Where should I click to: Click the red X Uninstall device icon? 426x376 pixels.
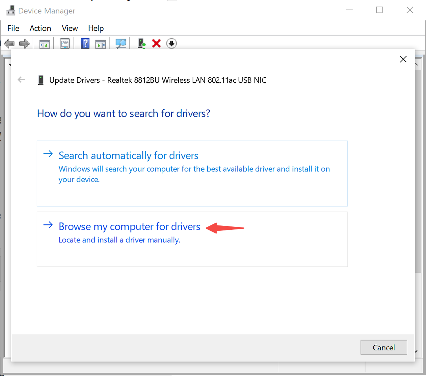coord(156,44)
